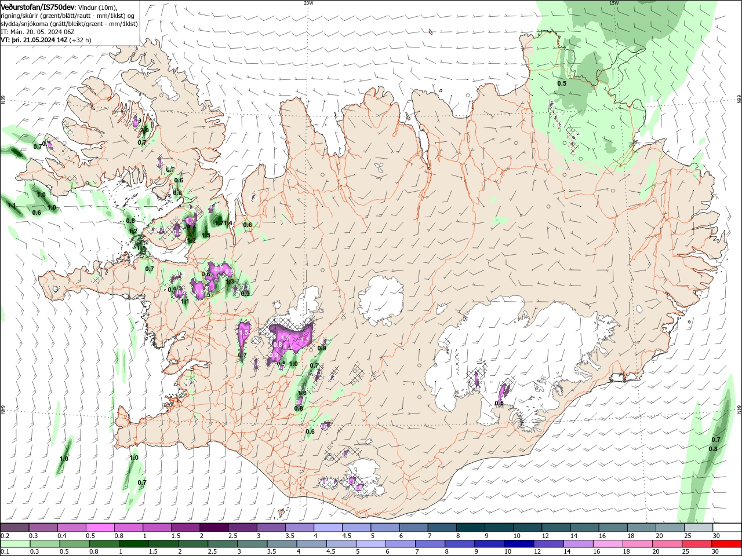The image size is (742, 556).
Task: Pick upper legend swatch for 14
Action: [584, 528]
